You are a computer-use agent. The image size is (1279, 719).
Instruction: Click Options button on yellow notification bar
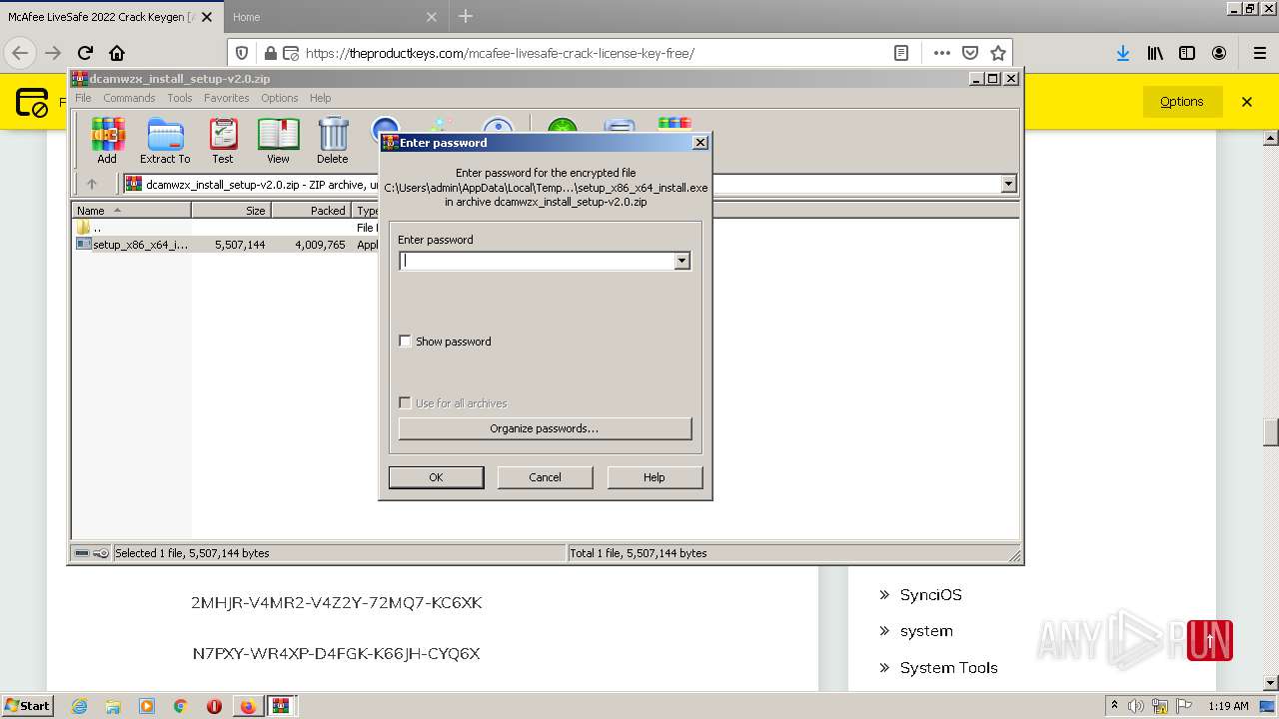click(x=1182, y=101)
